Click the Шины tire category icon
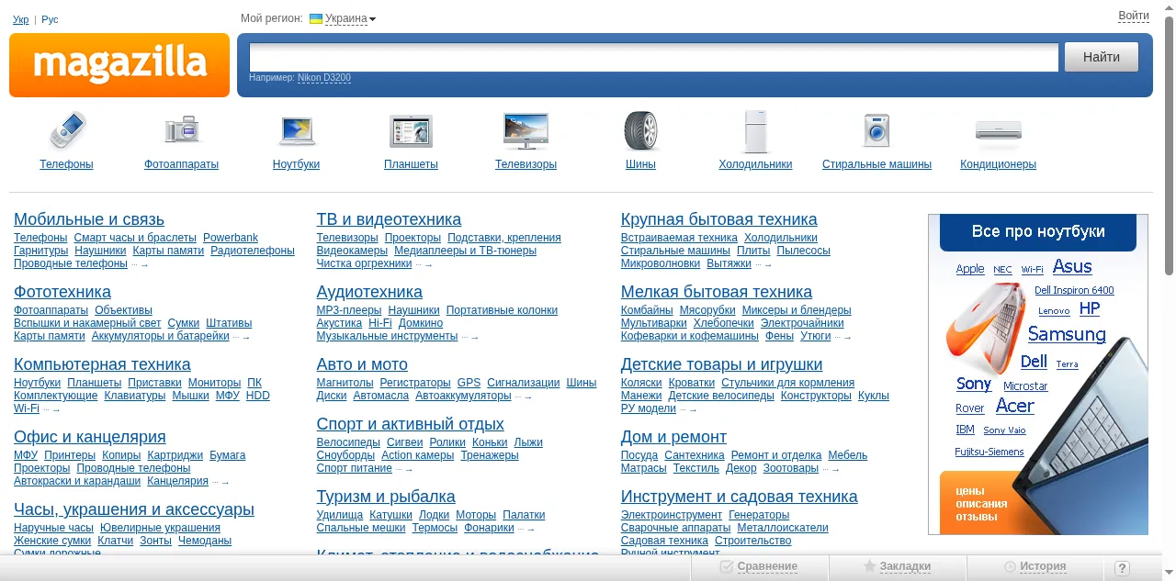Image resolution: width=1176 pixels, height=581 pixels. coord(640,130)
